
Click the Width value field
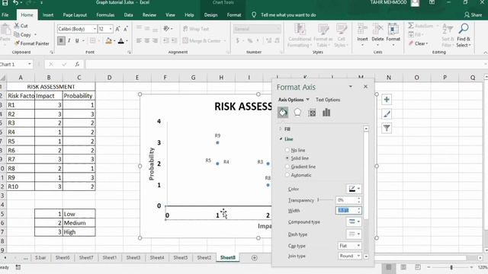tap(346, 210)
